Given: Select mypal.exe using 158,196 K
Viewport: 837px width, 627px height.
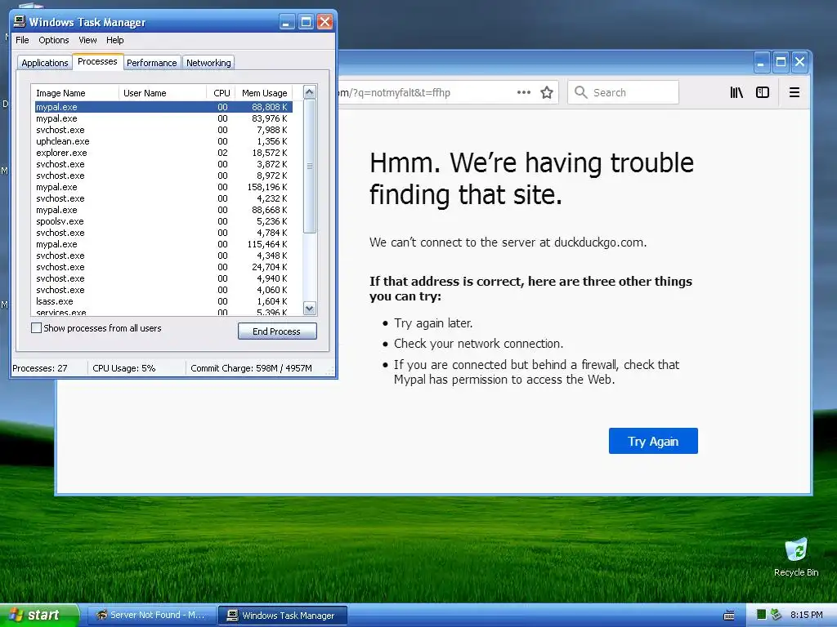Looking at the screenshot, I should click(x=163, y=187).
